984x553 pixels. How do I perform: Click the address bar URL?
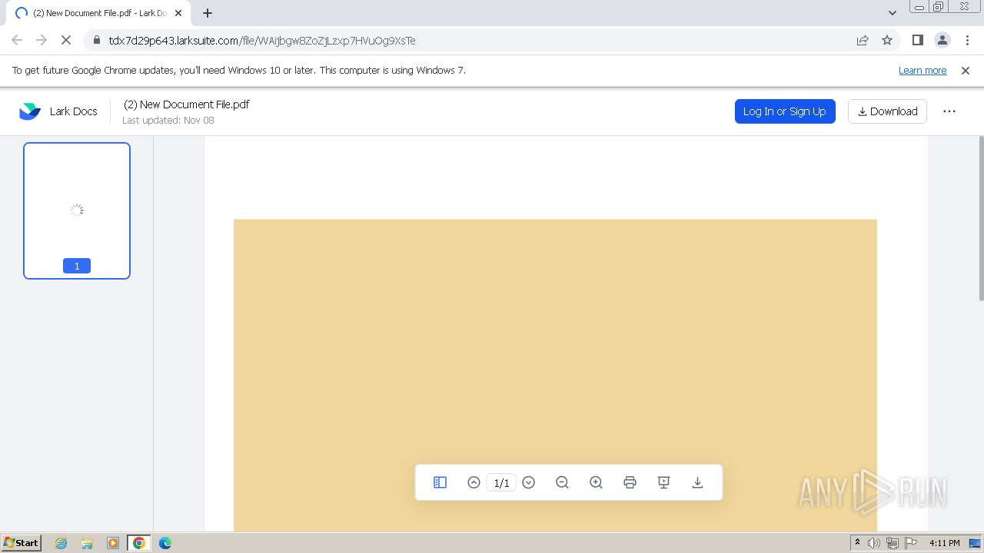262,41
